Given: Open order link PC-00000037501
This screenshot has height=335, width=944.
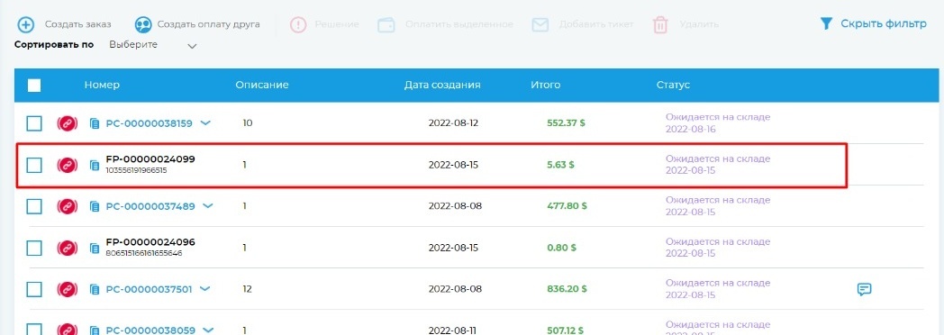Looking at the screenshot, I should [x=150, y=289].
